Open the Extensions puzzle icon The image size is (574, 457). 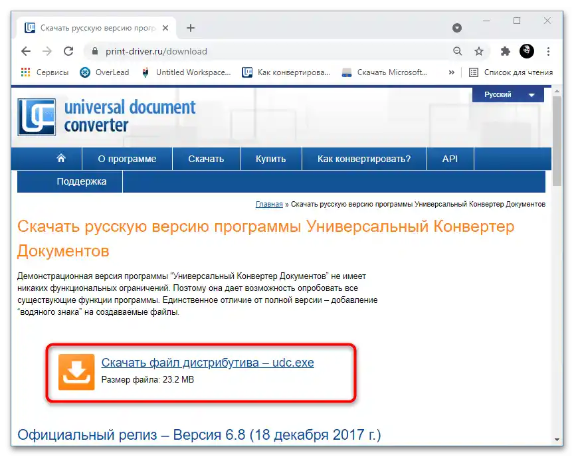505,51
